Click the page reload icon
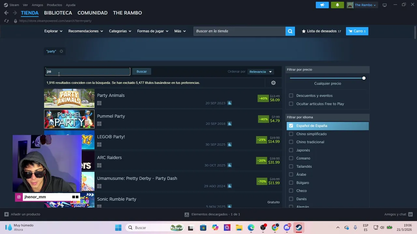Image resolution: width=417 pixels, height=234 pixels. [x=6, y=21]
